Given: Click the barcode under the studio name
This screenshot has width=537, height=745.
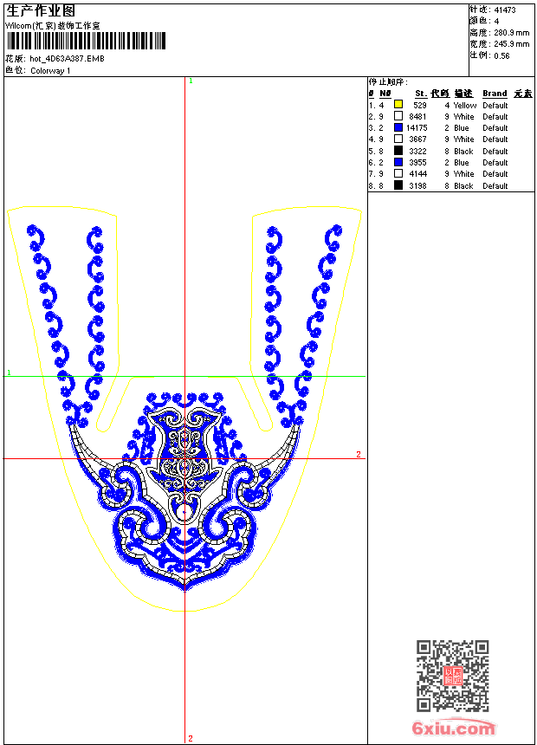Looking at the screenshot, I should pos(86,41).
